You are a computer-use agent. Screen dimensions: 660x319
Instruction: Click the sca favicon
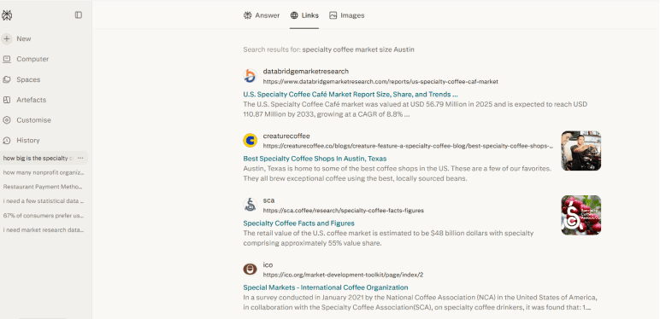point(250,205)
